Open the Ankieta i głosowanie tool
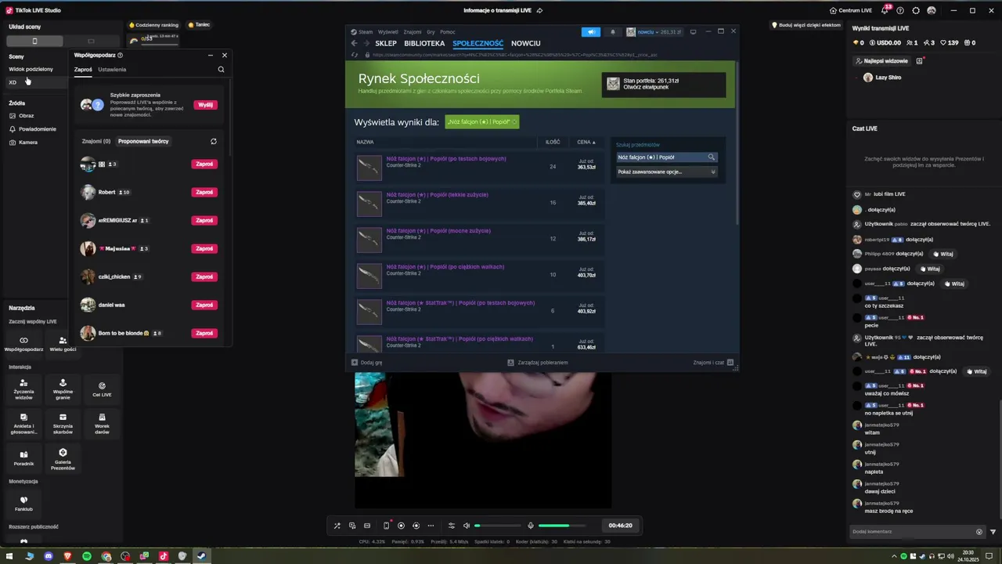The width and height of the screenshot is (1002, 564). 23,423
